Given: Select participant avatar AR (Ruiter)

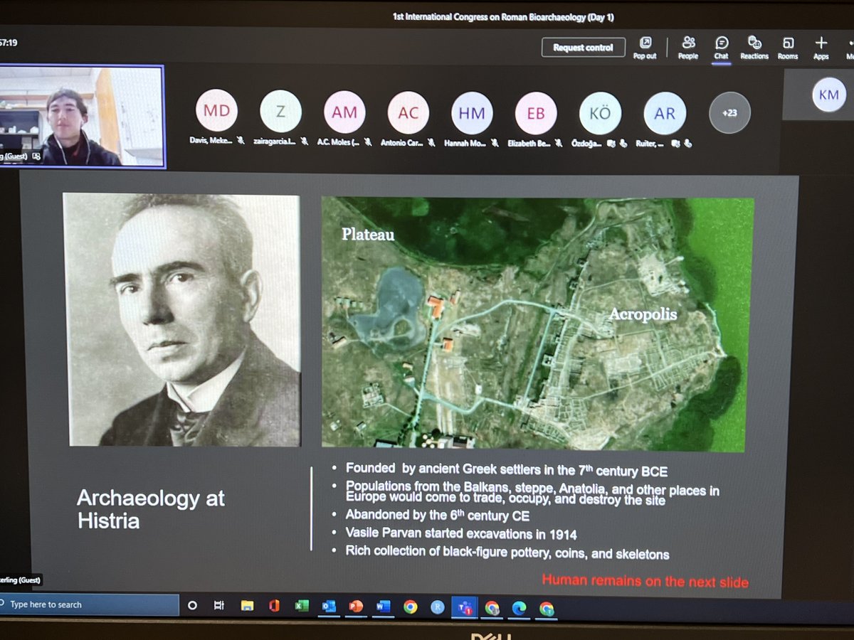Looking at the screenshot, I should (664, 113).
